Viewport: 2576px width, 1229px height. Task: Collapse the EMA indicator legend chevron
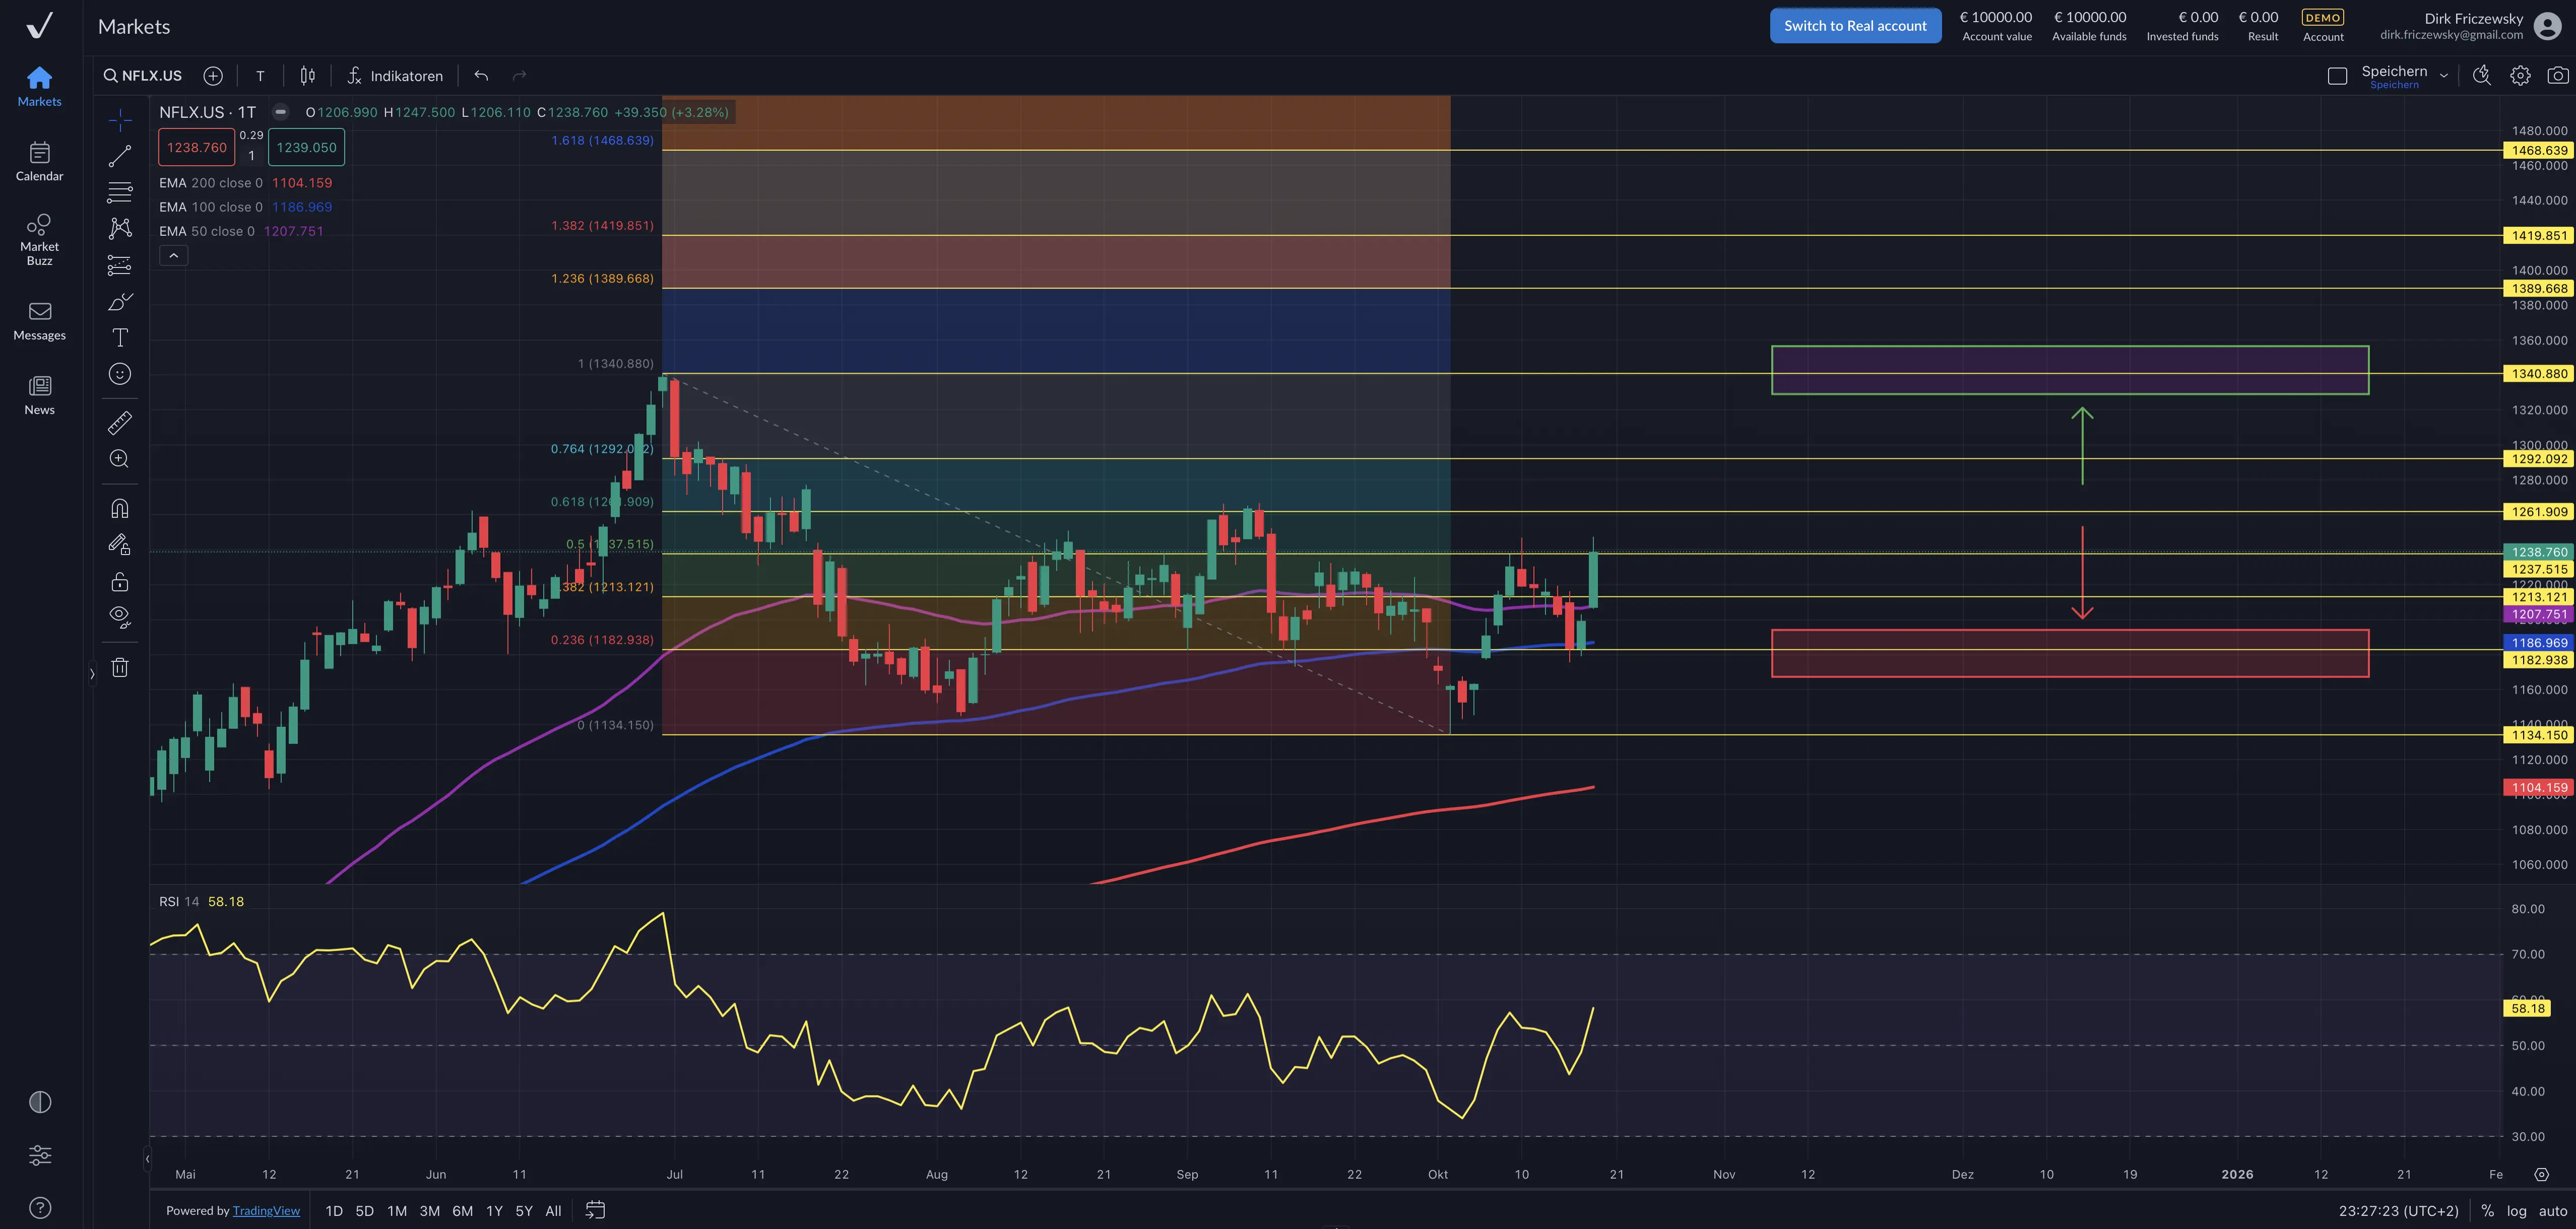[173, 256]
